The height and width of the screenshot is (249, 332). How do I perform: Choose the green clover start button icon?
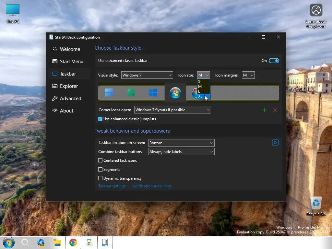pos(131,93)
